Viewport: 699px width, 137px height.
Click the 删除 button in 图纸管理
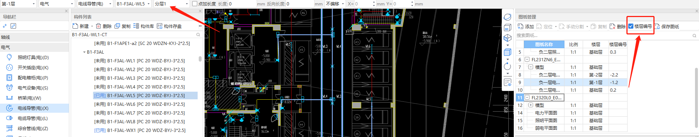pos(617,26)
